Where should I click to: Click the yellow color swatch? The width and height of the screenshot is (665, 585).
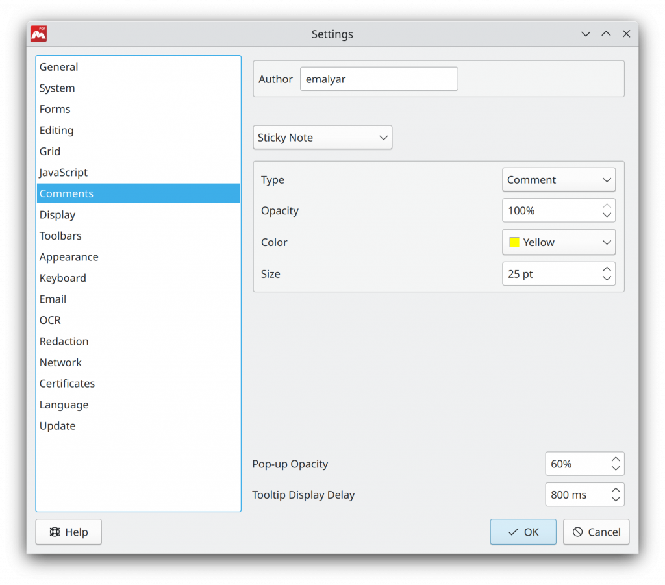coord(514,242)
